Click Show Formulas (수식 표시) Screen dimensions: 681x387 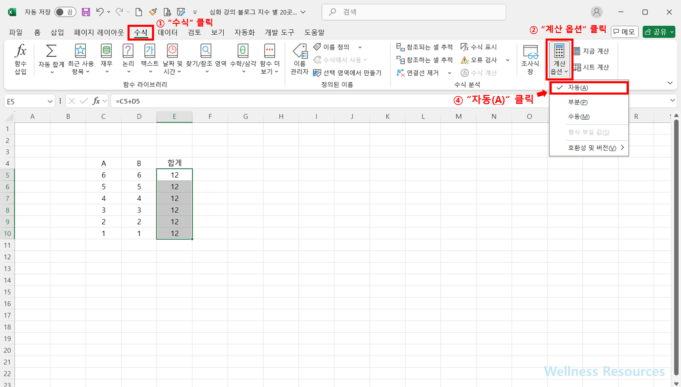coord(479,47)
